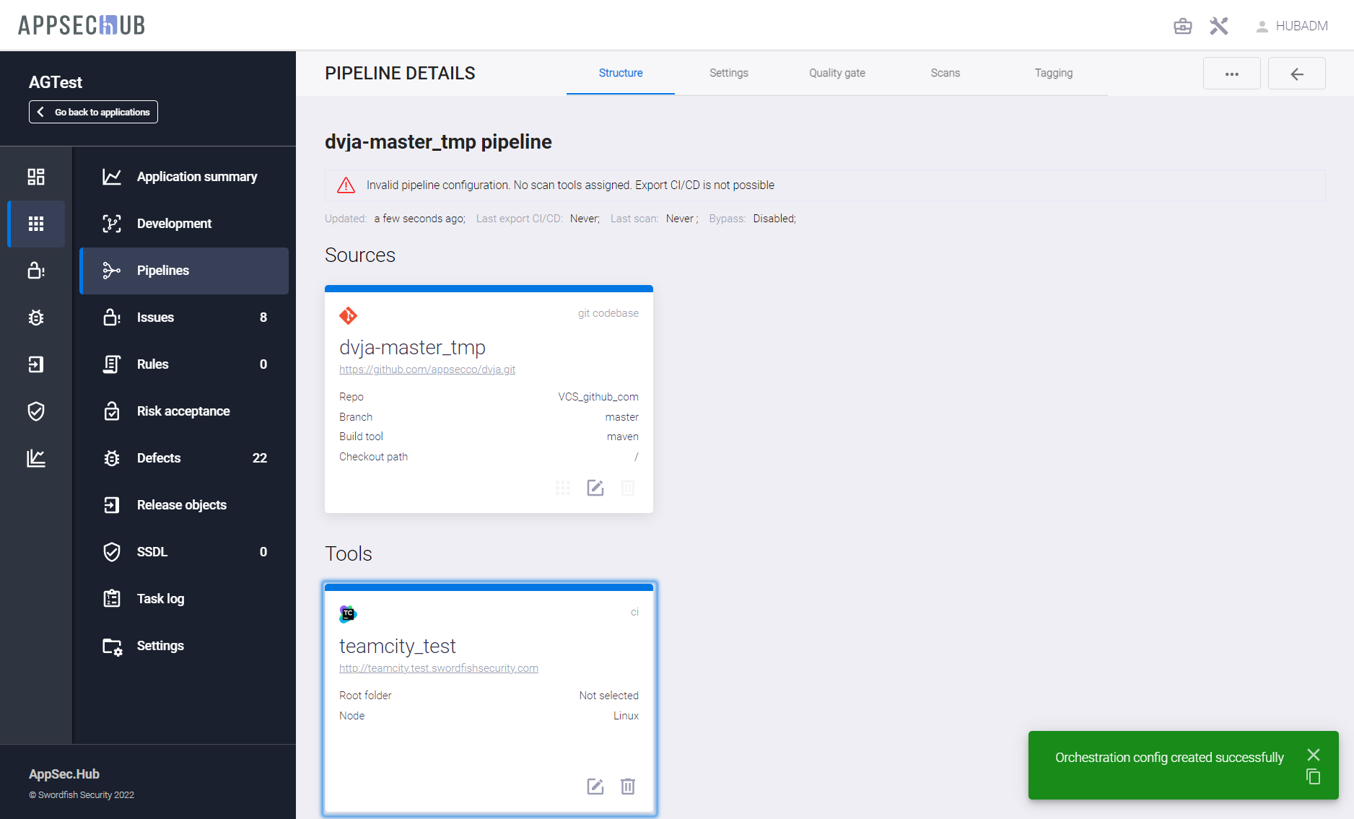Delete the teamcity_test tool card
The image size is (1354, 819).
coord(627,787)
